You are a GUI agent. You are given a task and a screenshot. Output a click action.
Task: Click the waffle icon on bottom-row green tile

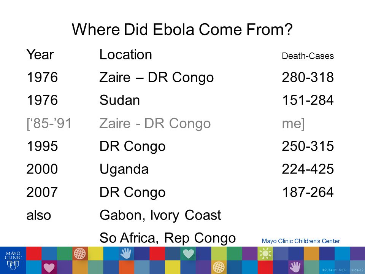pyautogui.click(x=219, y=267)
